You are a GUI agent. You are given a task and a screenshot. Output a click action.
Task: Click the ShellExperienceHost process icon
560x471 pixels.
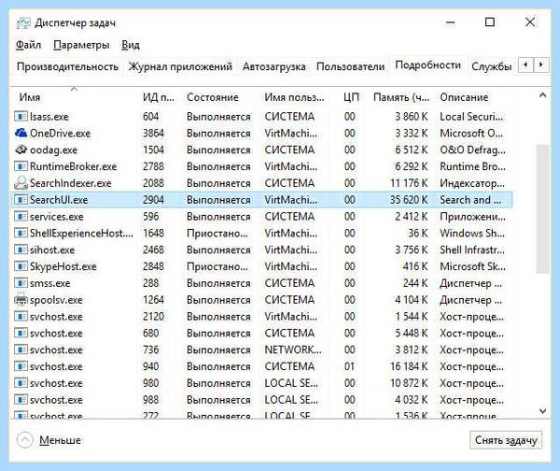[x=21, y=234]
